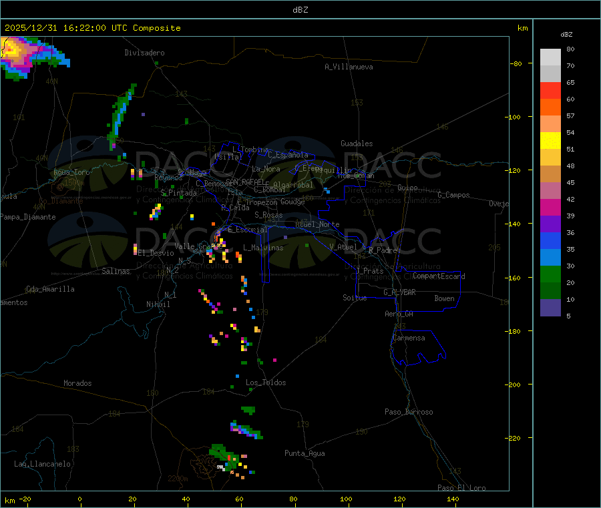
Task: Click the -200 km right axis tick
Action: (514, 385)
